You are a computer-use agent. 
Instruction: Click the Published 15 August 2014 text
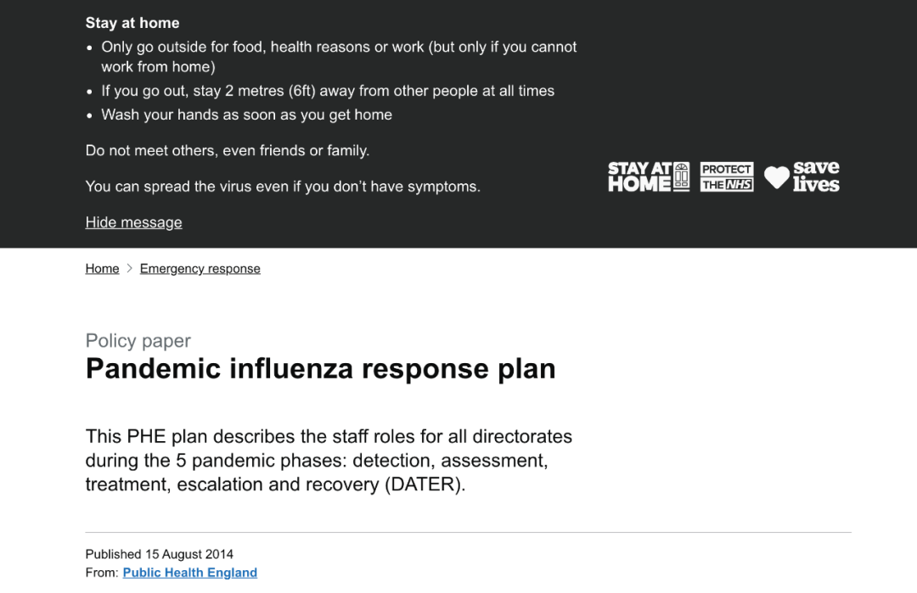click(159, 555)
